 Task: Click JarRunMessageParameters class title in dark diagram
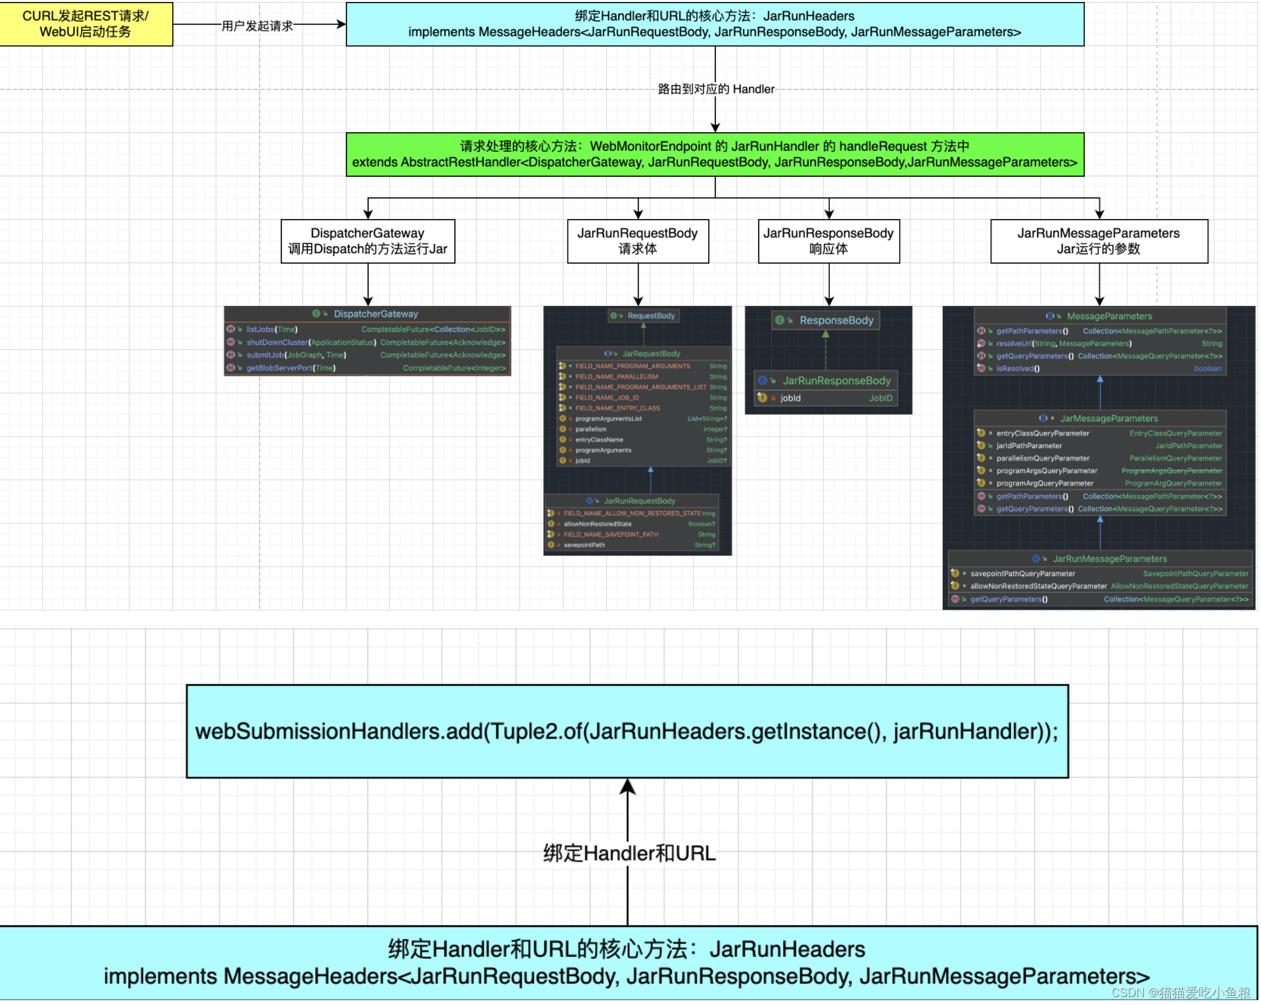pyautogui.click(x=1110, y=559)
